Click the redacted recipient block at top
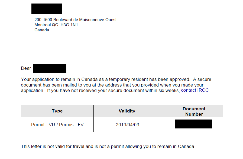 [x=47, y=9]
